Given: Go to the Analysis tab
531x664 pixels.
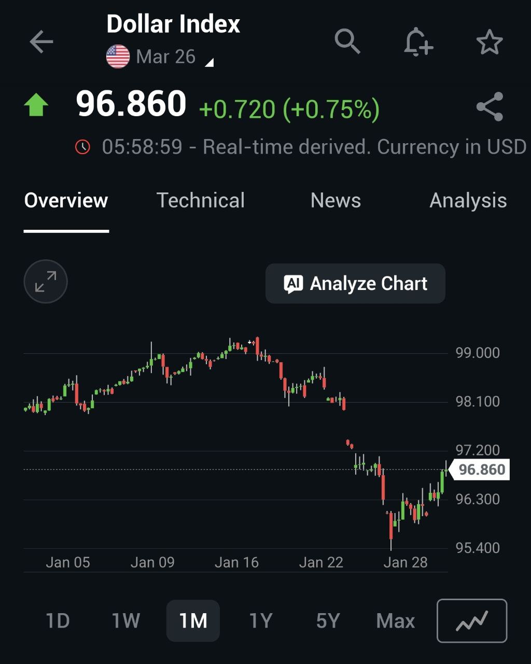Looking at the screenshot, I should click(x=468, y=200).
